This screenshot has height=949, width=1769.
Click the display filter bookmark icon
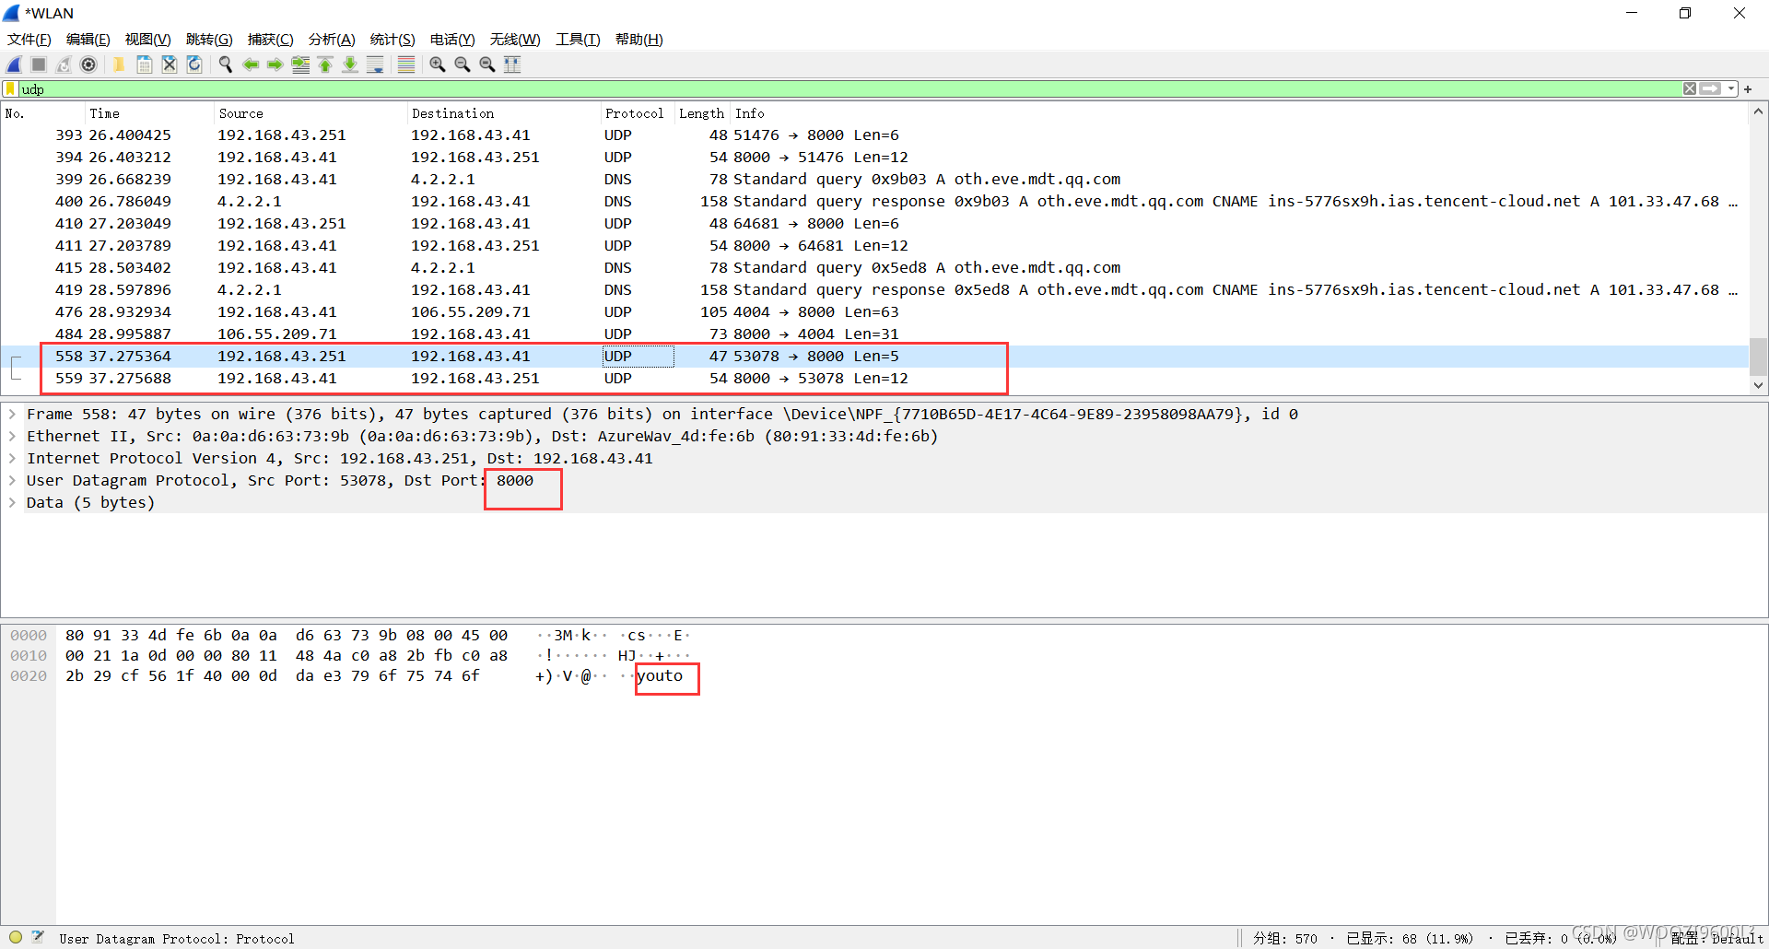[x=10, y=88]
